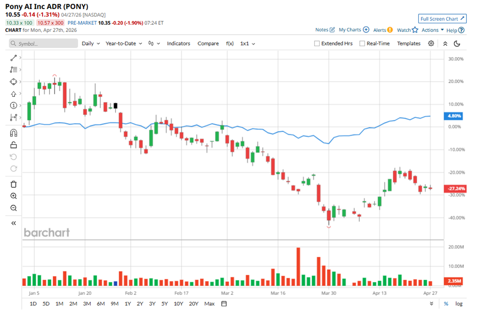Screen dimensions: 477x318
Task: Click the Full Screen Chart button
Action: coord(442,19)
